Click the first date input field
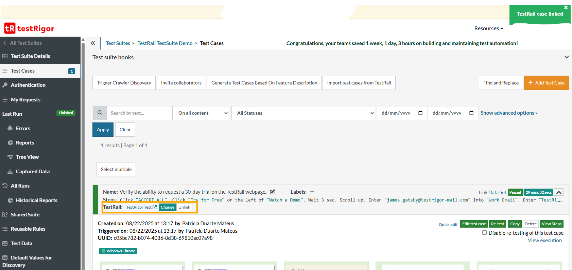 402,113
